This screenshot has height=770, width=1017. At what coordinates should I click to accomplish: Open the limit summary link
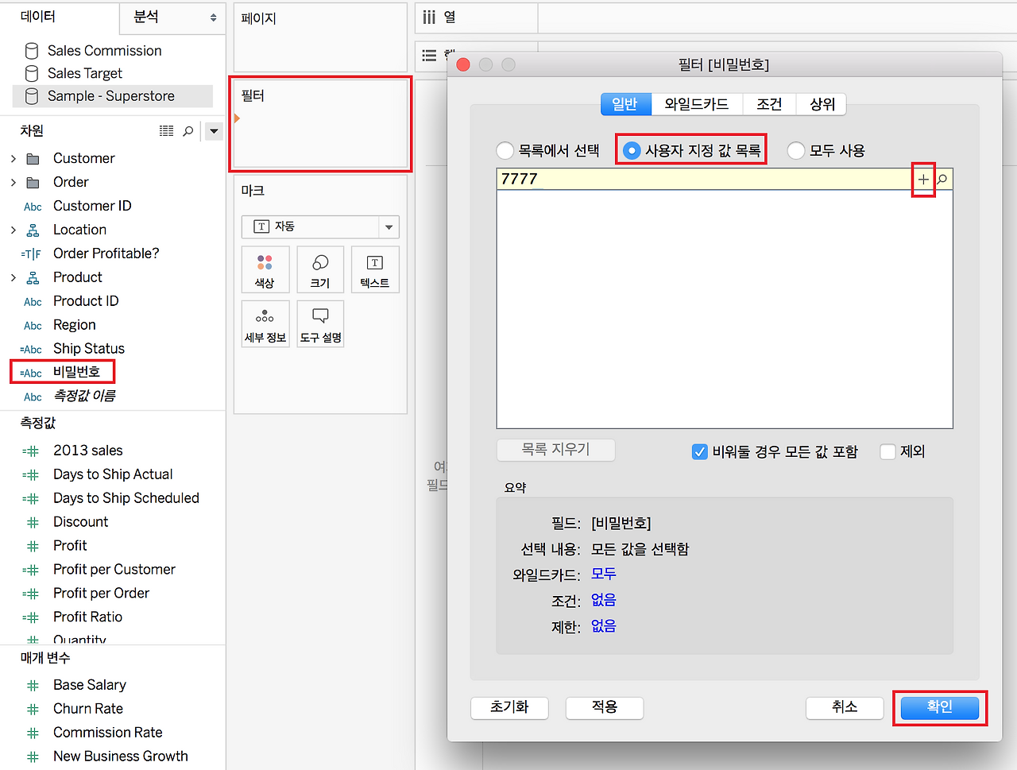pyautogui.click(x=604, y=626)
